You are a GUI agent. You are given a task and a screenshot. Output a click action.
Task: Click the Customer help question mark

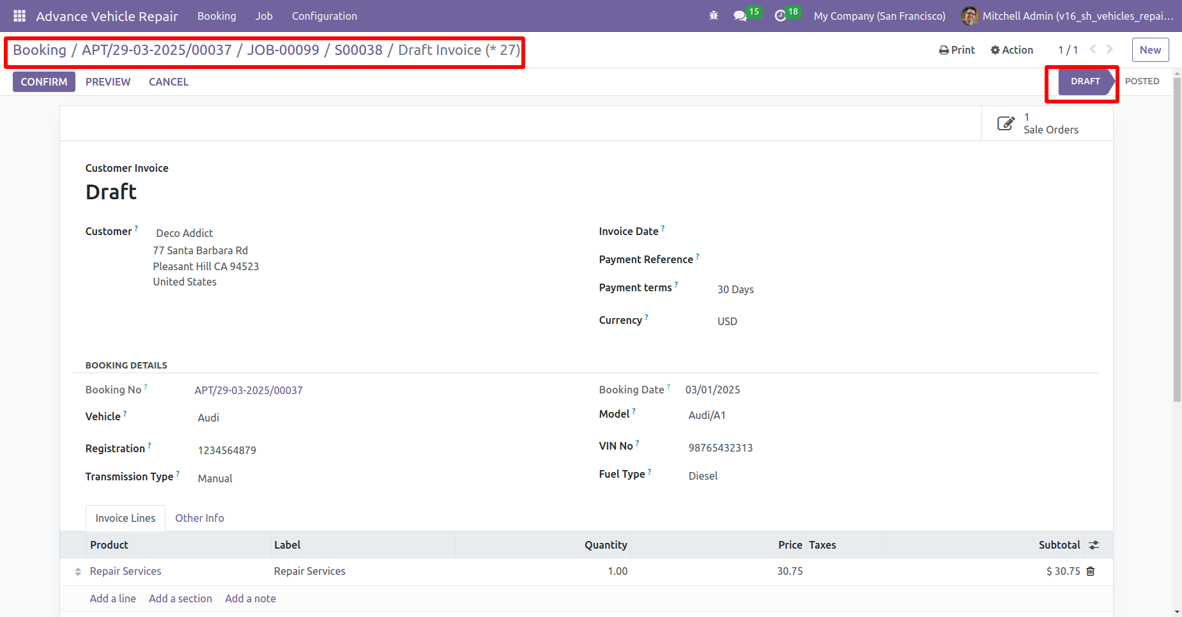pyautogui.click(x=136, y=228)
